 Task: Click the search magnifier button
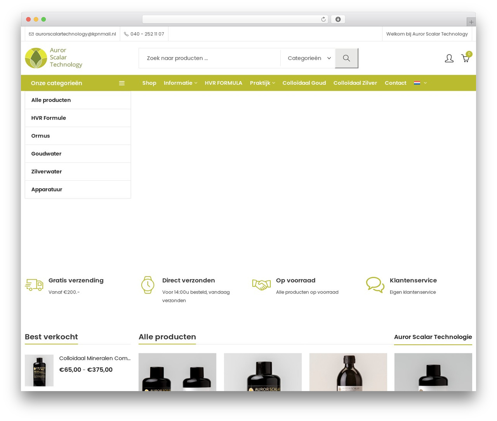pos(346,58)
